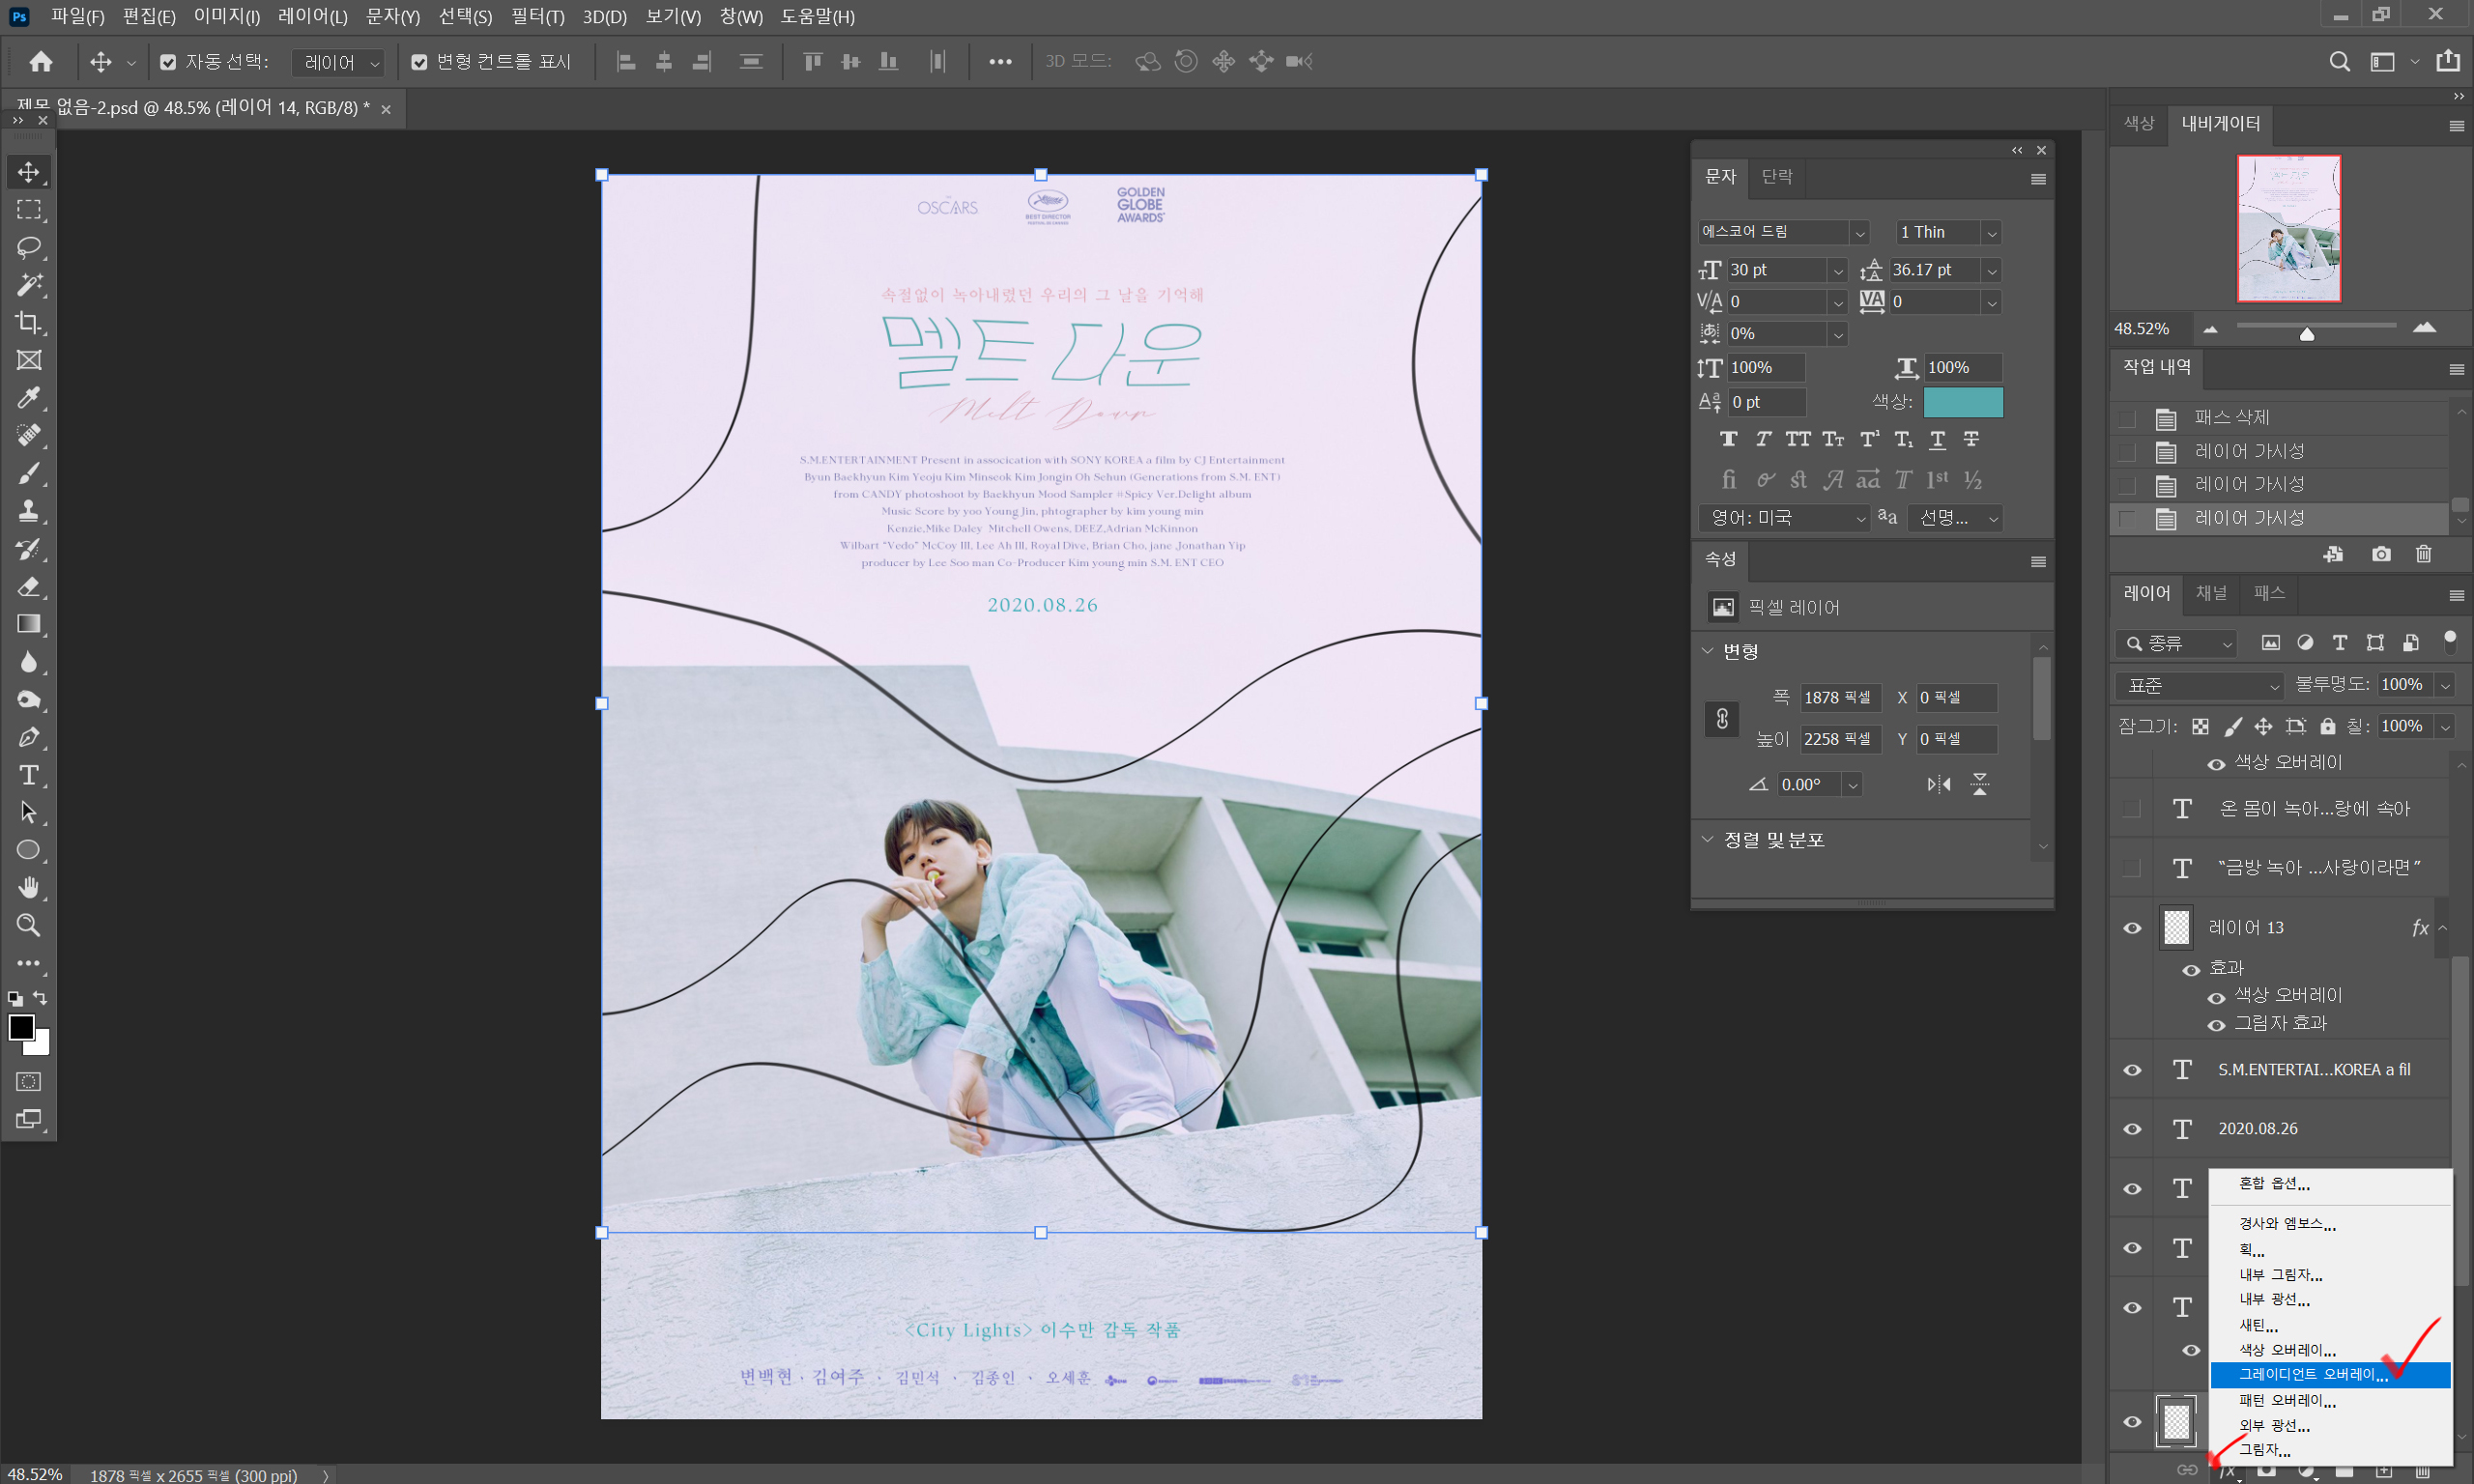Open the Search icon in options bar
2474x1484 pixels.
click(x=2339, y=62)
